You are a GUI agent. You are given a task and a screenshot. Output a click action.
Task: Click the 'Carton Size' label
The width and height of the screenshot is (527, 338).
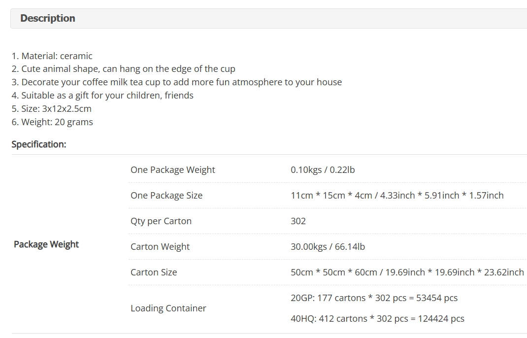tap(154, 272)
